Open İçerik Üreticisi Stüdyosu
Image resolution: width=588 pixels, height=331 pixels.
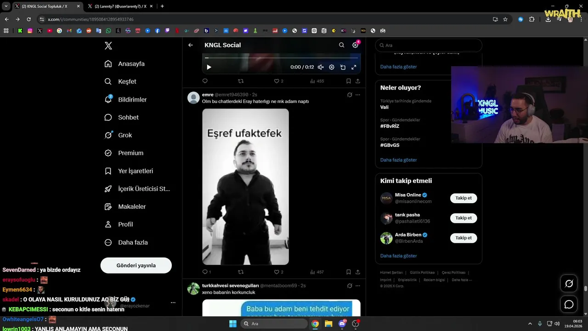click(137, 188)
